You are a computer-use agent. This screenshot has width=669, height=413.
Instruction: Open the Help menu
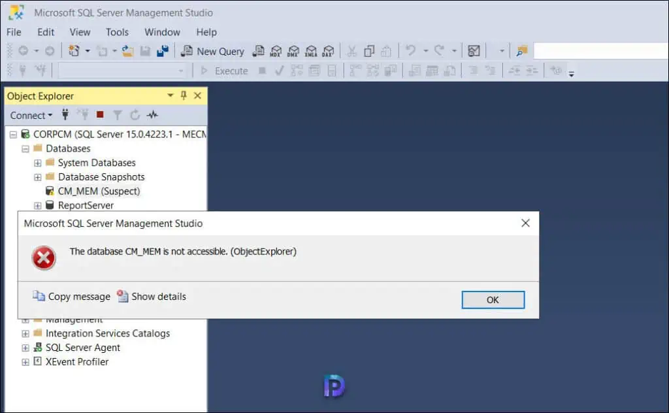click(206, 32)
